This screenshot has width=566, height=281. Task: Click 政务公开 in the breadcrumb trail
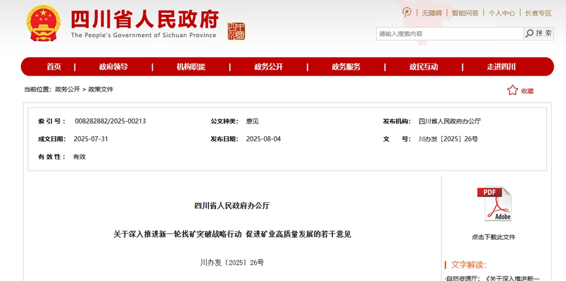[x=67, y=89]
